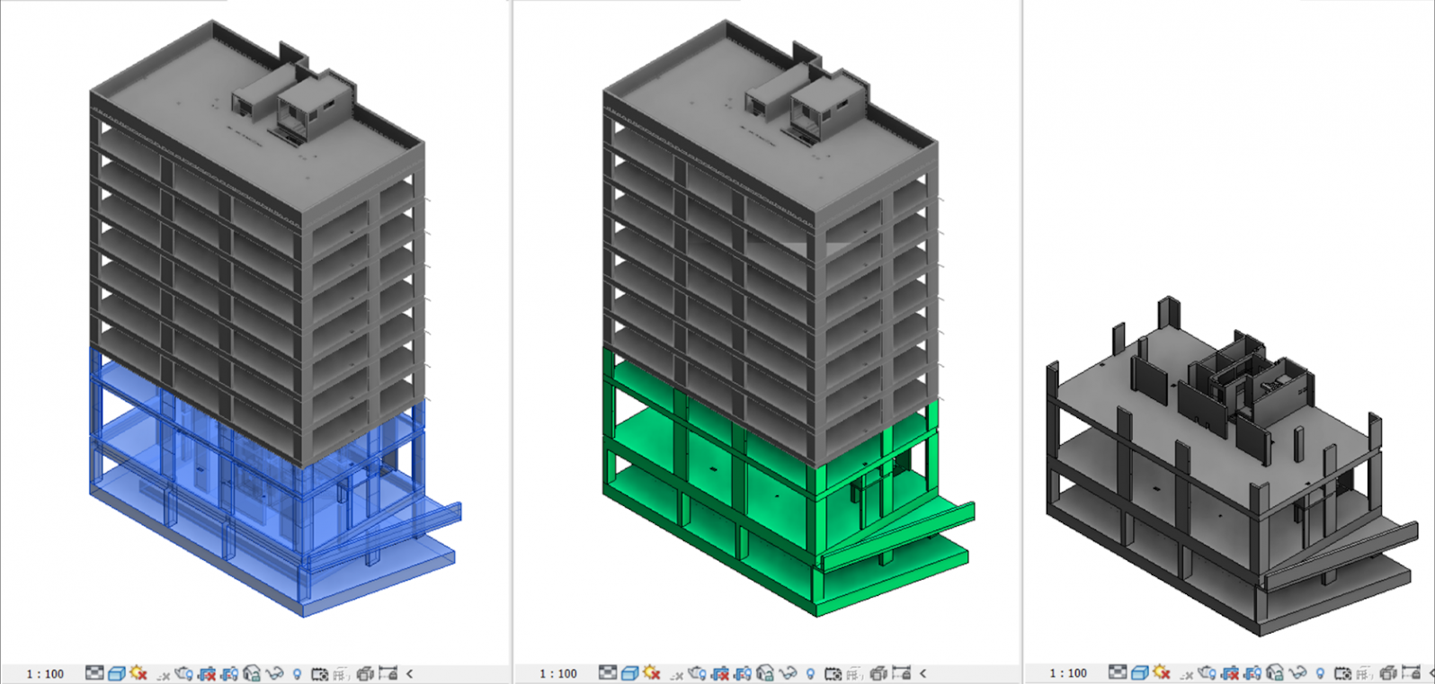This screenshot has height=684, width=1435.
Task: Reveal Hidden Elements in right view
Action: click(x=1320, y=673)
